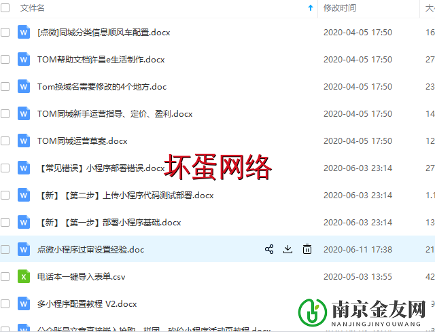Select checkbox for 点微小程序过审设置经验.doc
This screenshot has height=334, width=435.
click(5, 249)
